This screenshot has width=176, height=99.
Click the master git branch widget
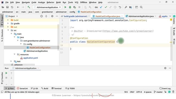[158, 92]
